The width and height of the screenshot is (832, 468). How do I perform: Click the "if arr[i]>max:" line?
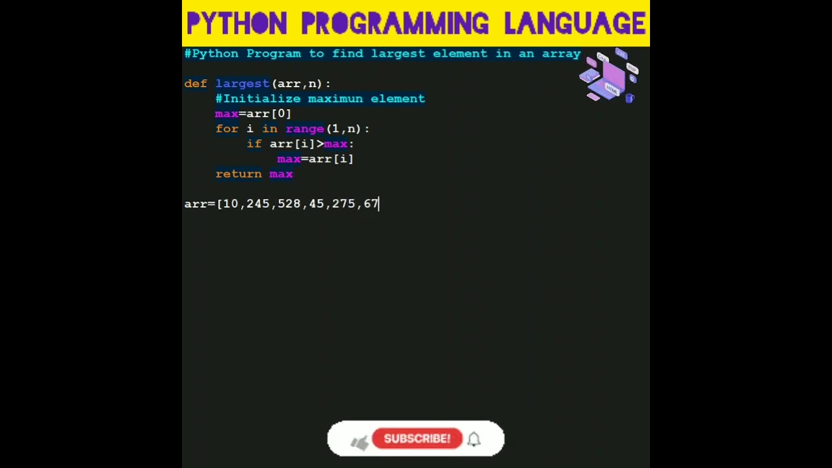(x=300, y=144)
